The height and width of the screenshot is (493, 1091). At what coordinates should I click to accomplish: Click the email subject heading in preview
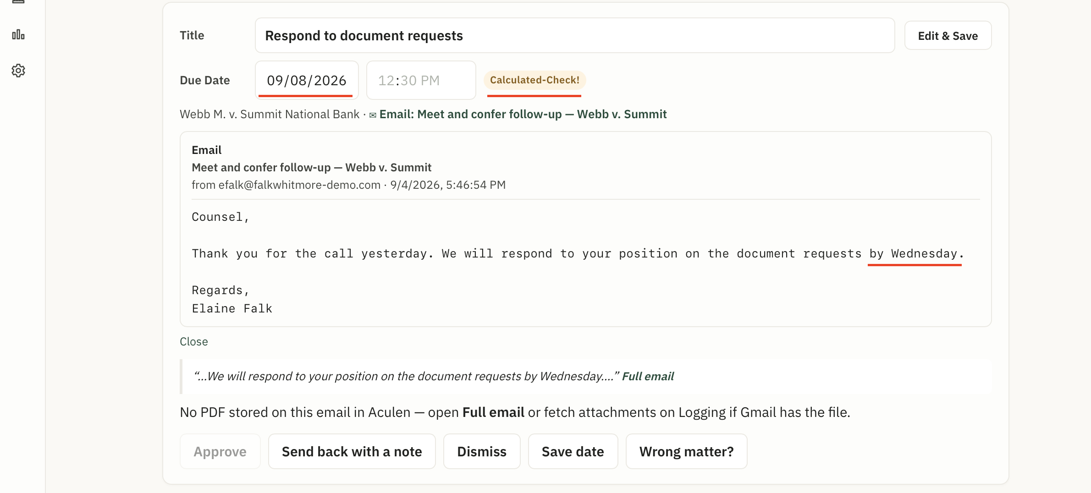[x=312, y=167]
